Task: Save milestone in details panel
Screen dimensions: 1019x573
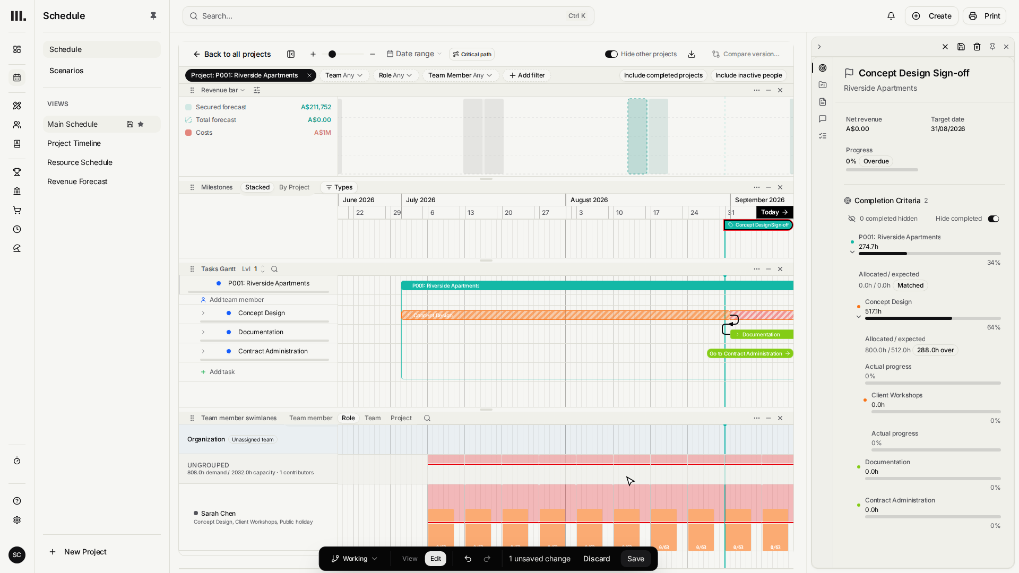Action: 961,47
